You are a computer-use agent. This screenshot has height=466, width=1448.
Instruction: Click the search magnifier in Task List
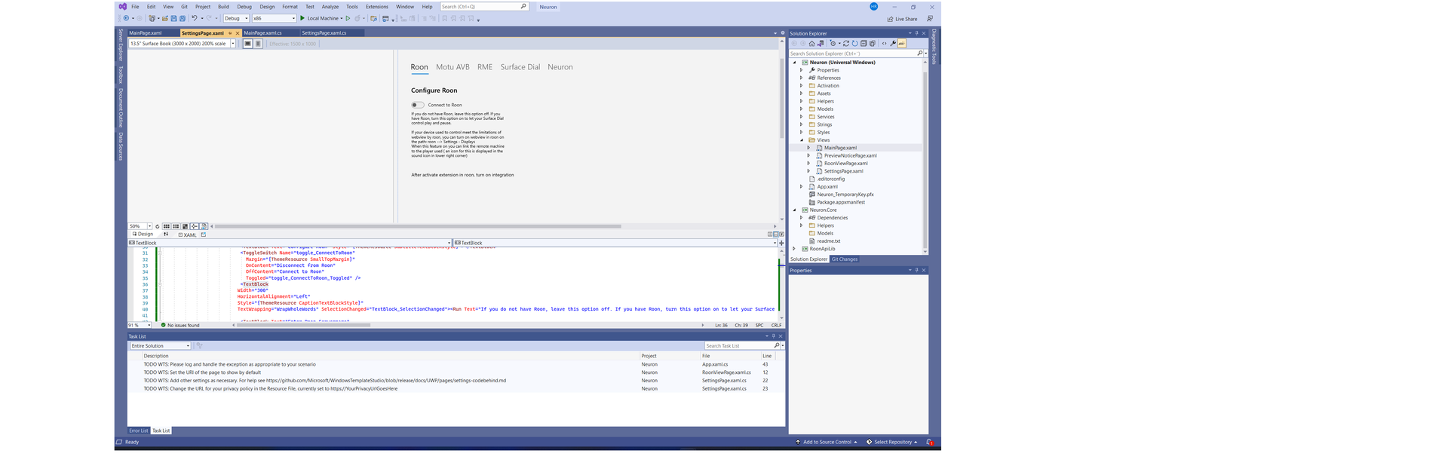tap(777, 345)
